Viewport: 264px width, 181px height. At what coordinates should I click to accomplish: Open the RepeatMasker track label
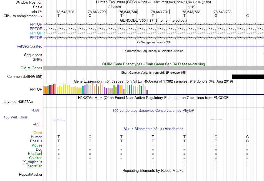tap(31, 174)
